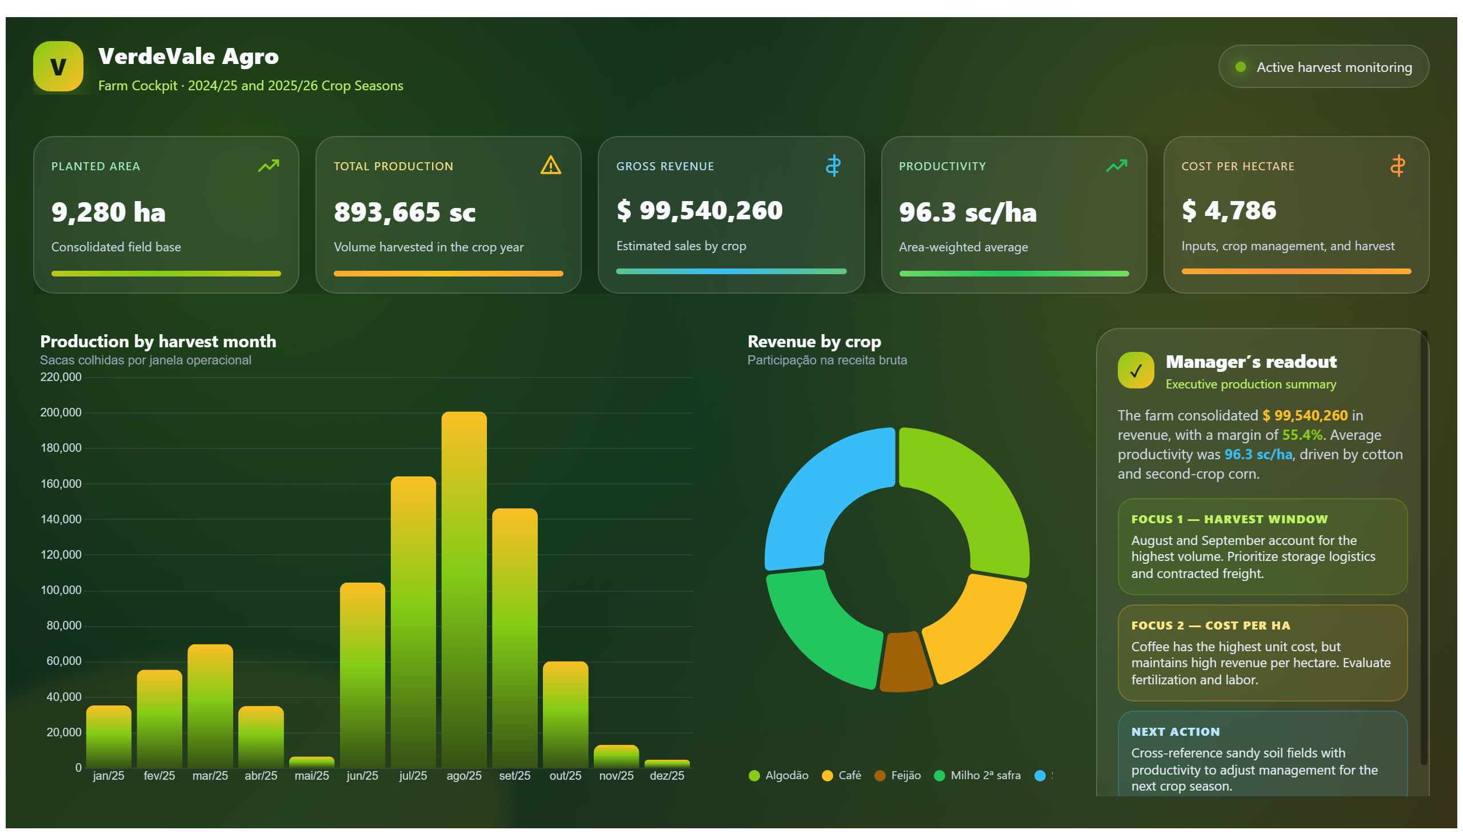This screenshot has width=1463, height=834.
Task: Click the mar/25 bar in production chart
Action: [210, 705]
